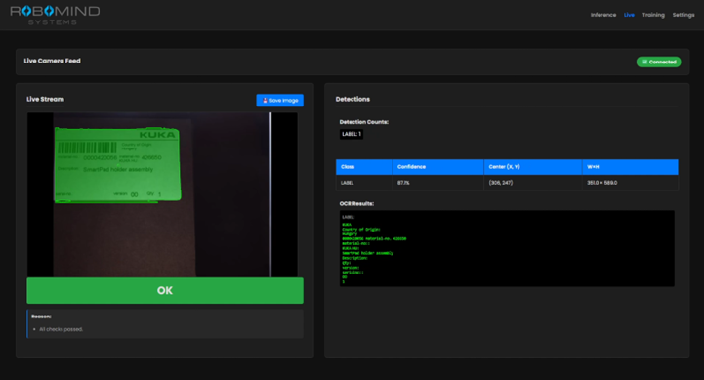Click the live stream camera image
This screenshot has height=380, width=704.
click(x=162, y=194)
